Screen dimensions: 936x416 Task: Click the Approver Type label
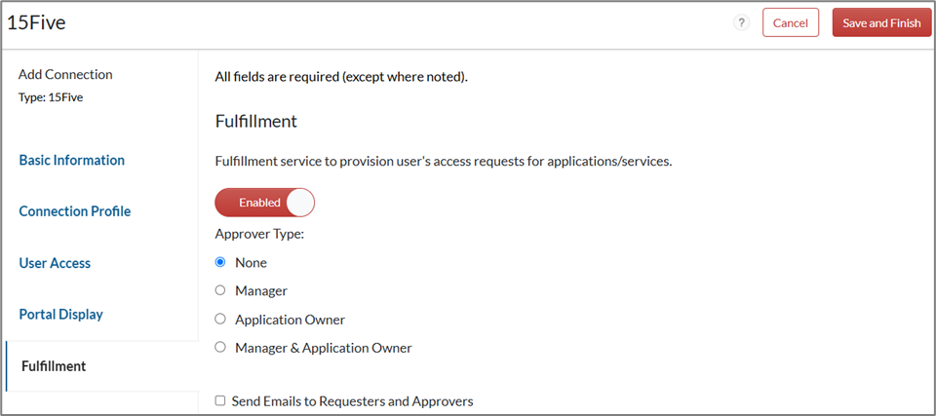click(259, 235)
